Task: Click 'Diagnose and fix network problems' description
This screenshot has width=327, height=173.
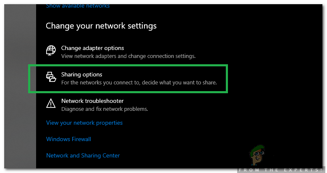Action: point(105,109)
